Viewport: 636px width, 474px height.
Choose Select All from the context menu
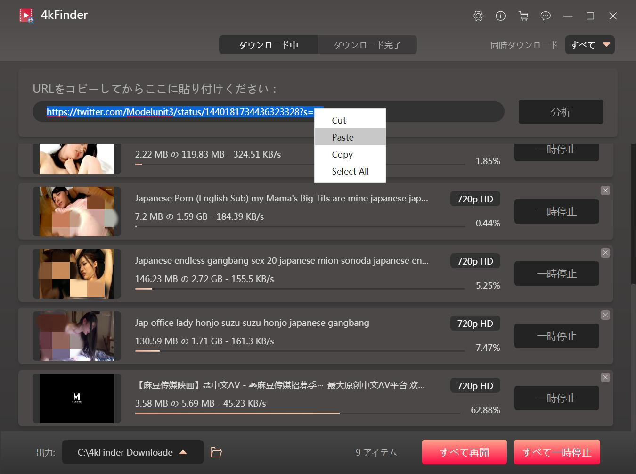tap(350, 171)
